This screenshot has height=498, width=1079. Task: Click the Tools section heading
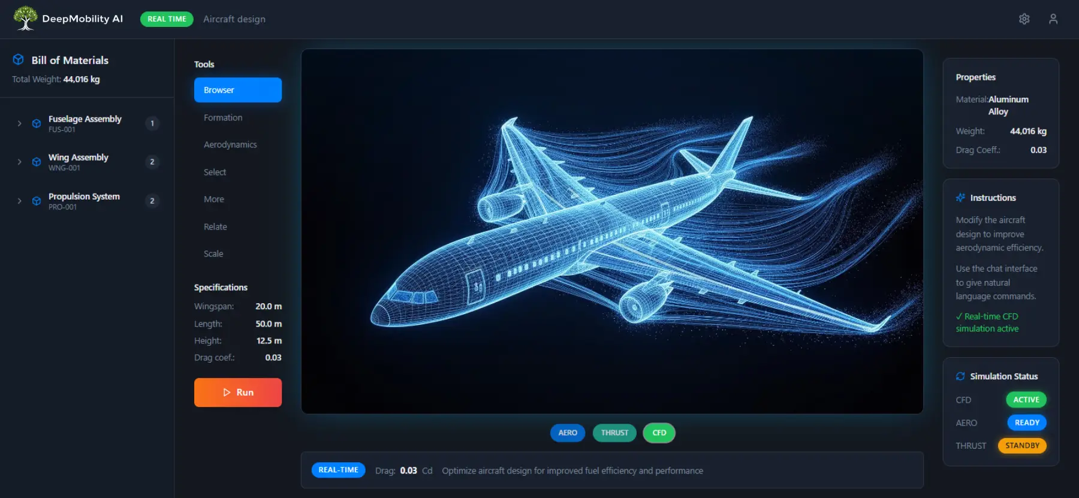pos(204,64)
